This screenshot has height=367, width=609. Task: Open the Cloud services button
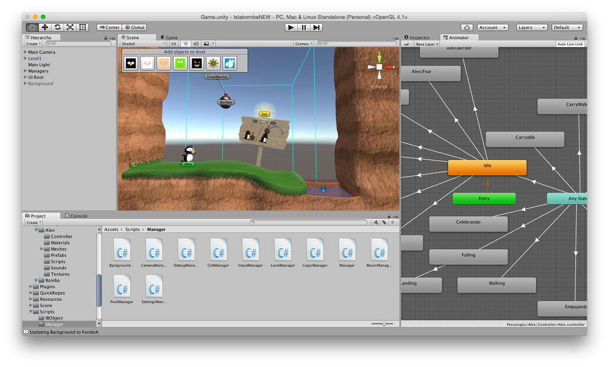[467, 28]
